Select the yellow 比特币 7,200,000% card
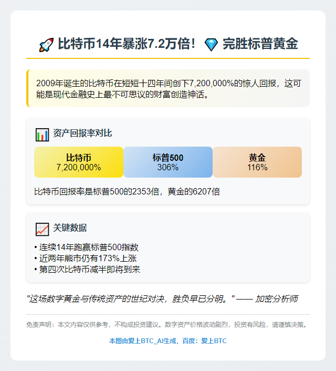The height and width of the screenshot is (371, 336). pos(79,162)
